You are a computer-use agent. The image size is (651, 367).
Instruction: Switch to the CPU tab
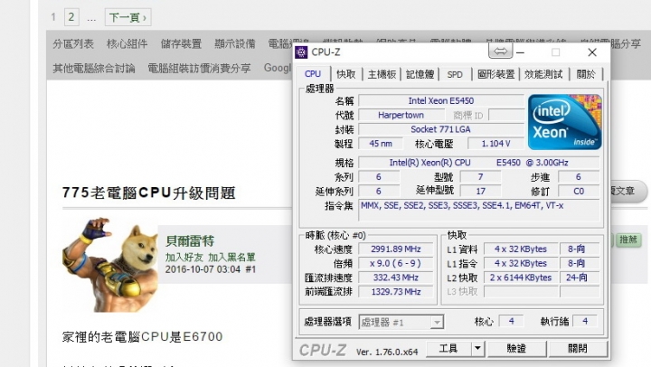tap(313, 74)
